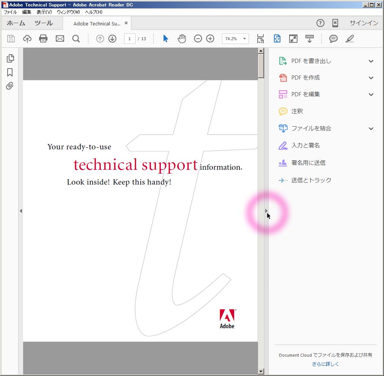Open the help question mark icon
The width and height of the screenshot is (384, 376).
pos(320,23)
